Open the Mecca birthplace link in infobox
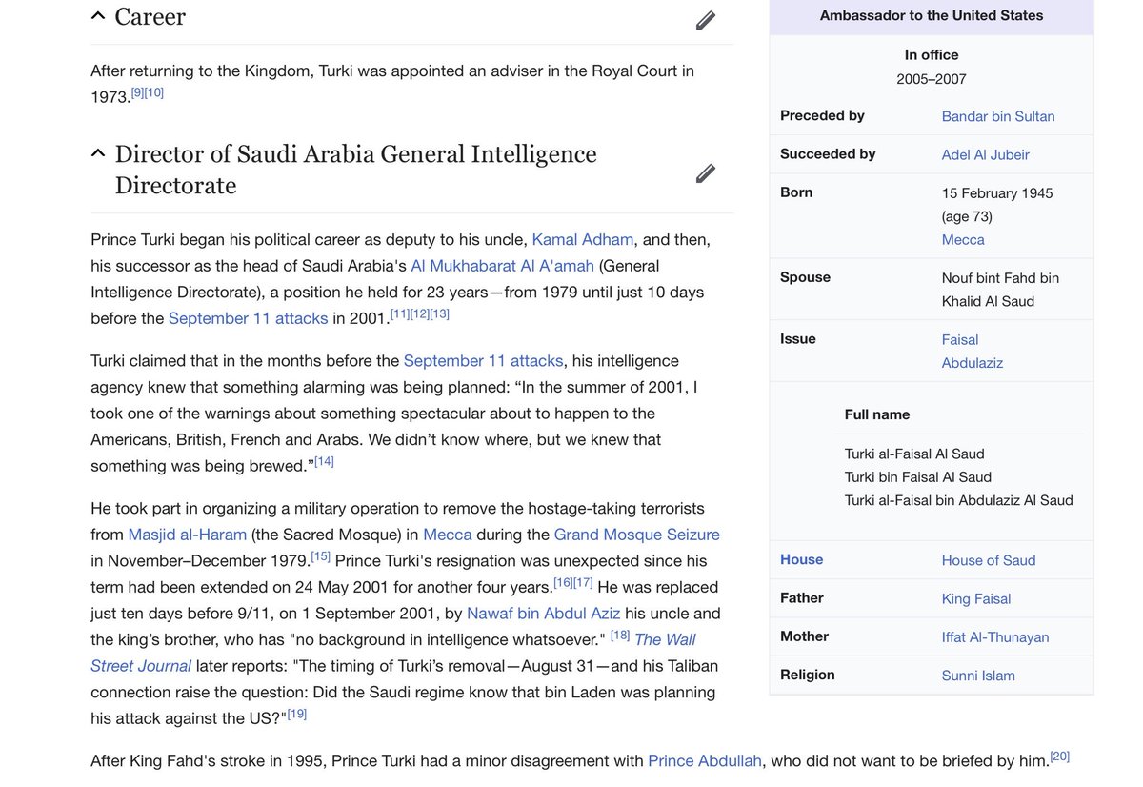 (963, 240)
